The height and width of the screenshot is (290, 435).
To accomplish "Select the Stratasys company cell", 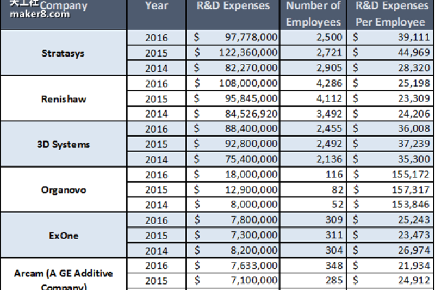I will pyautogui.click(x=63, y=53).
